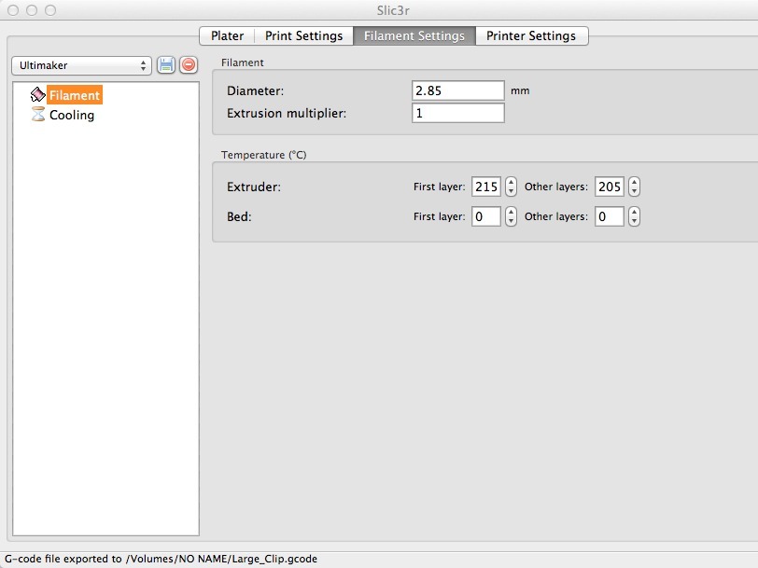This screenshot has width=758, height=568.
Task: Click the 'mm' unit label beside Diameter
Action: click(x=520, y=90)
